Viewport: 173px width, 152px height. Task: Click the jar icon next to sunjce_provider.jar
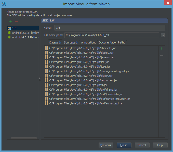46,99
